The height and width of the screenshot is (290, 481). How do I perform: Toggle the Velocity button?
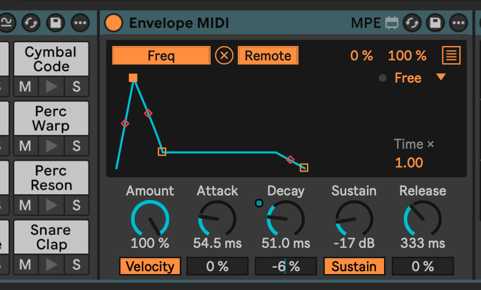(149, 266)
